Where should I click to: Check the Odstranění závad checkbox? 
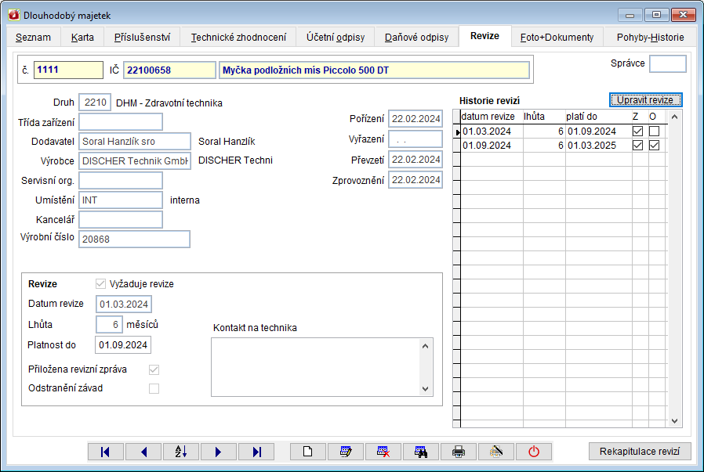point(154,388)
